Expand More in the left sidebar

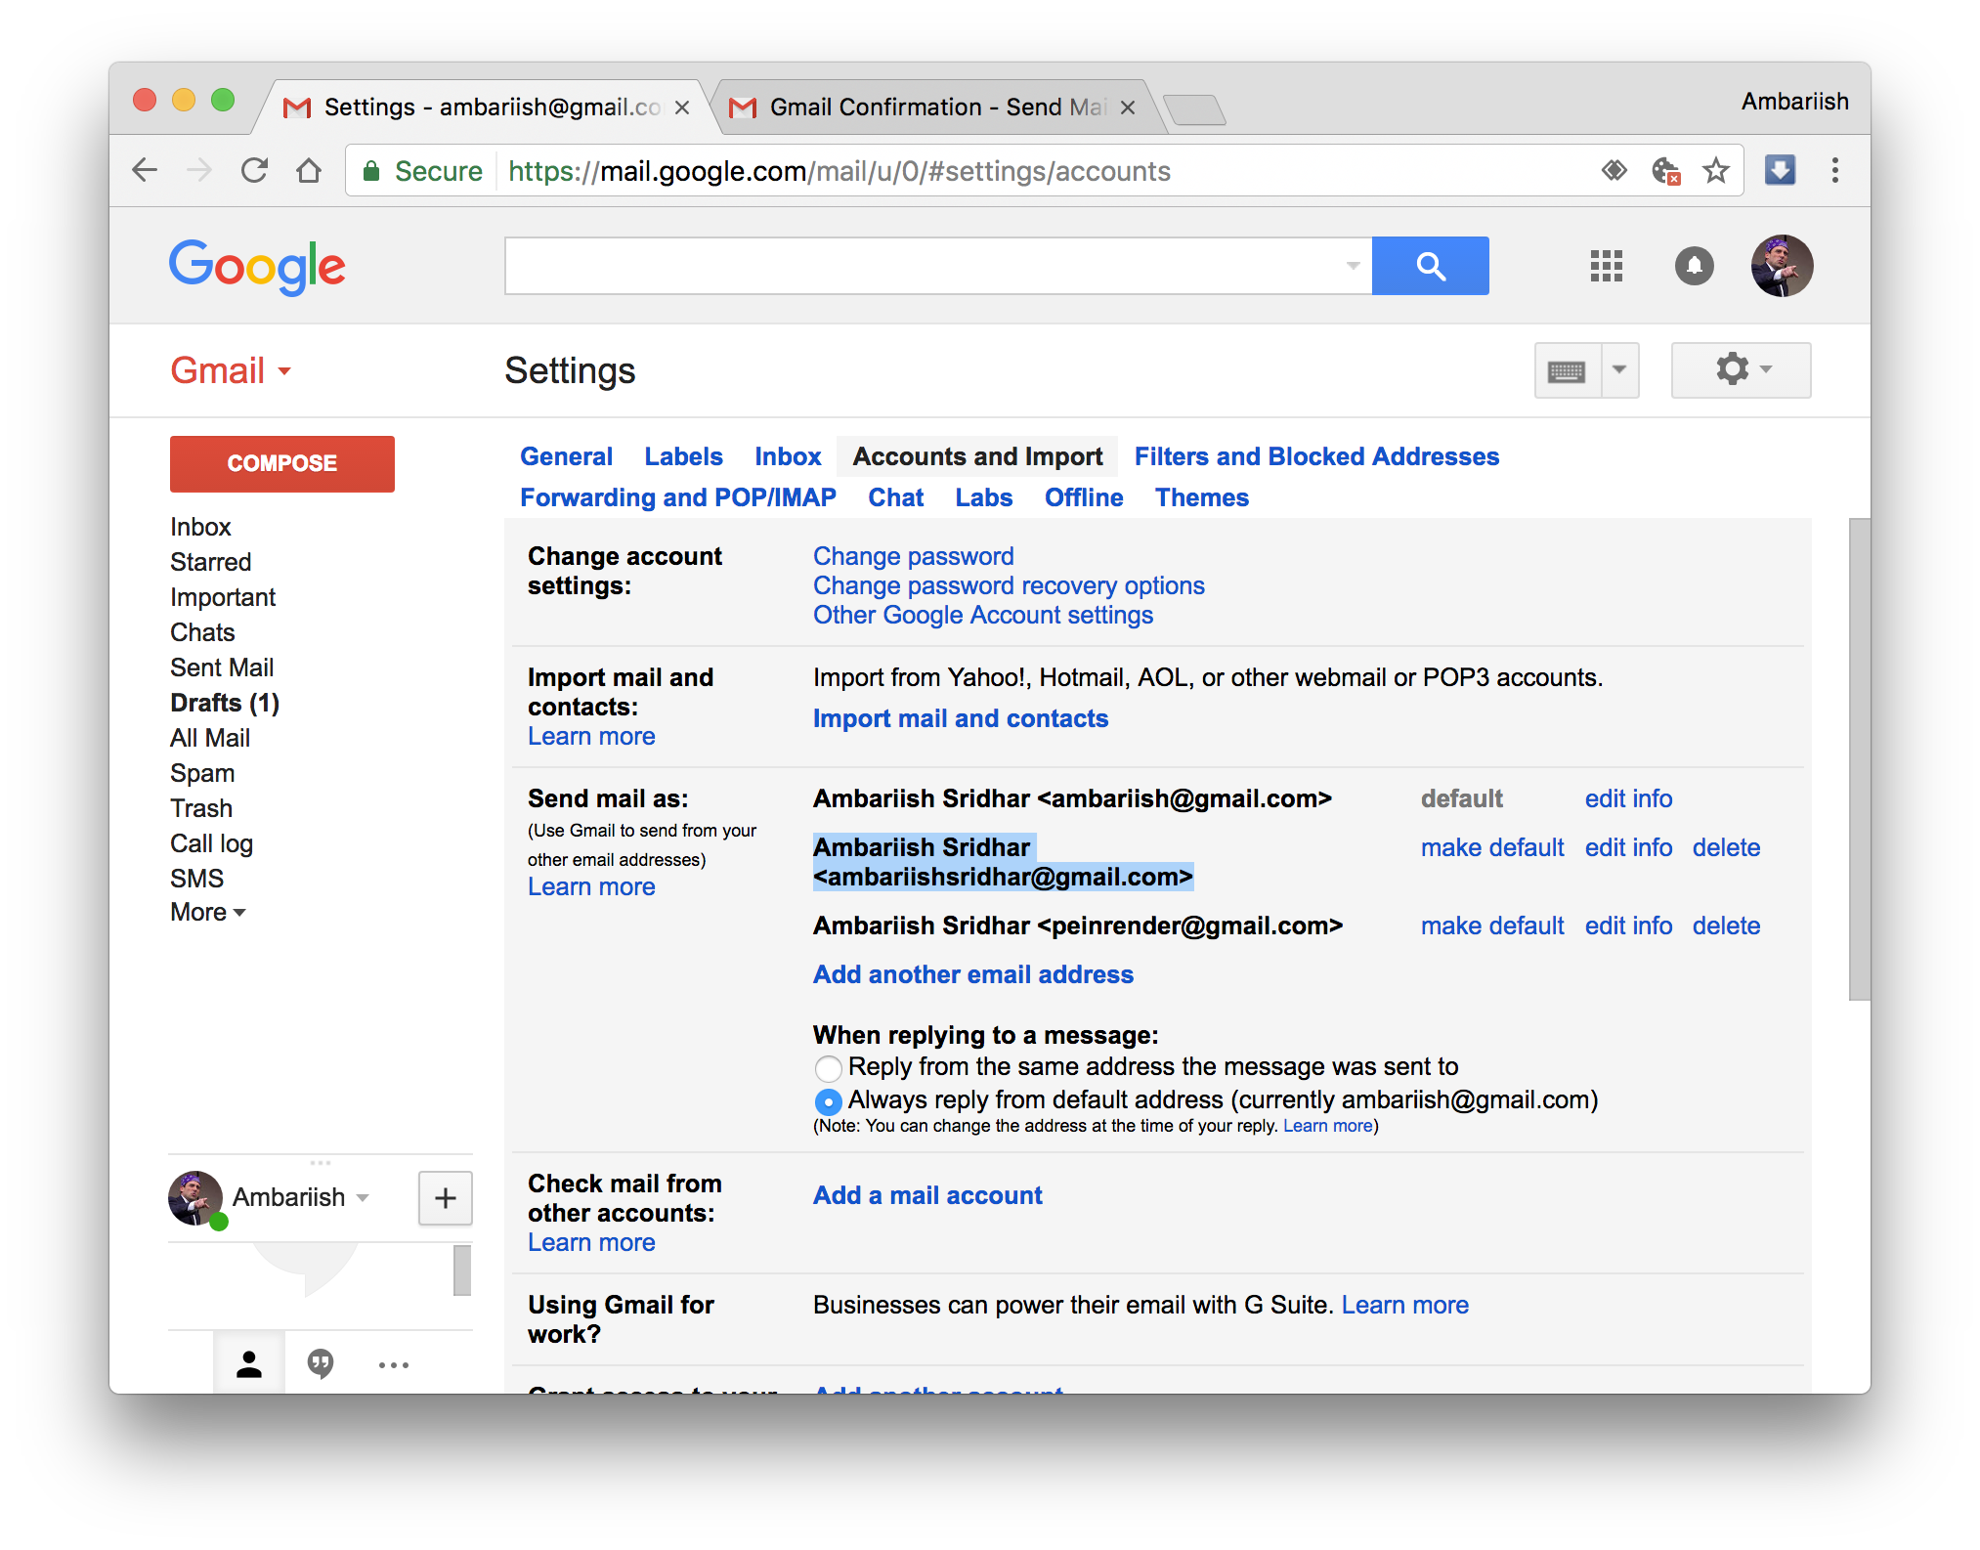click(x=208, y=912)
